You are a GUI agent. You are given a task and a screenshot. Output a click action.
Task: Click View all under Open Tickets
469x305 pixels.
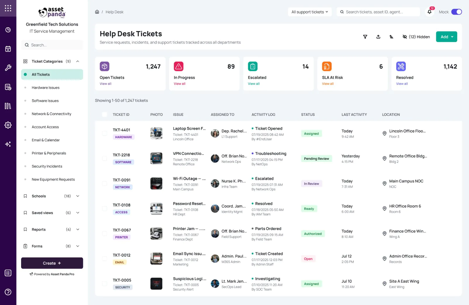click(106, 84)
